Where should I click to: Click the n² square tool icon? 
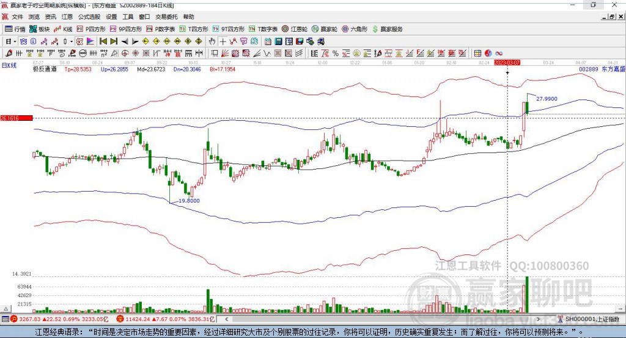tap(104, 53)
